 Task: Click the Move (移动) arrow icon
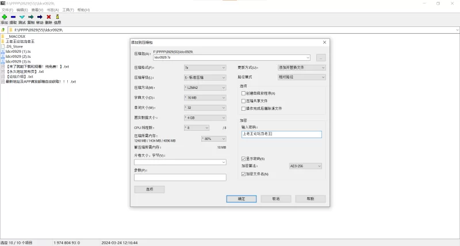40,17
